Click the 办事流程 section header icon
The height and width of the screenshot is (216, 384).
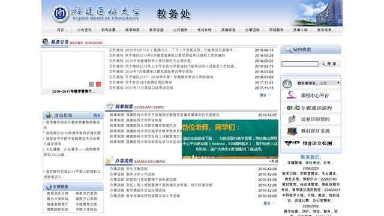point(109,161)
